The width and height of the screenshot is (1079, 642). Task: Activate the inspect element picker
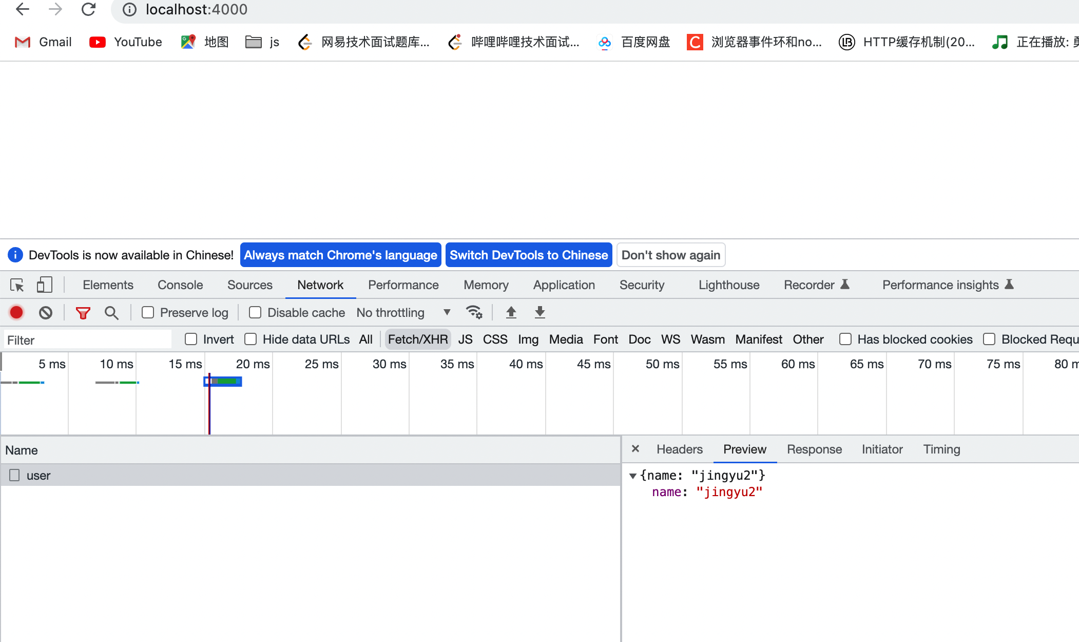17,285
